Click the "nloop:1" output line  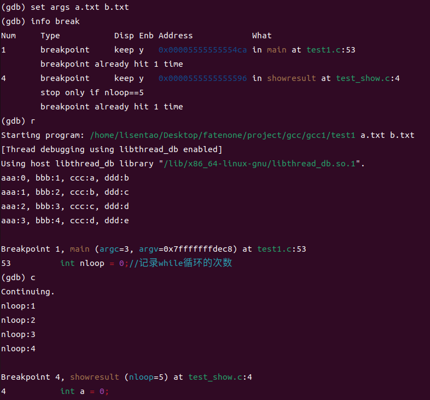18,306
